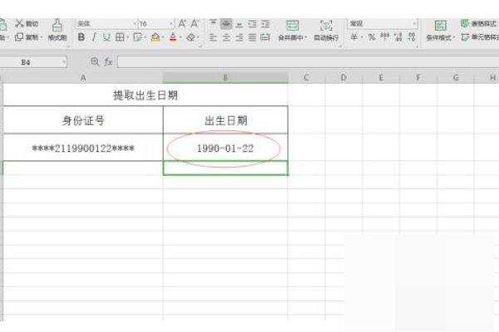Open the fill color dropdown arrow
Screen dimensions: 499x332
pos(163,37)
